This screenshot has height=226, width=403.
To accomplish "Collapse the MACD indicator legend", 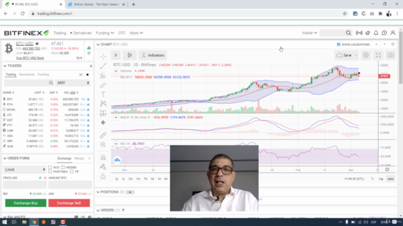I will tap(116, 117).
